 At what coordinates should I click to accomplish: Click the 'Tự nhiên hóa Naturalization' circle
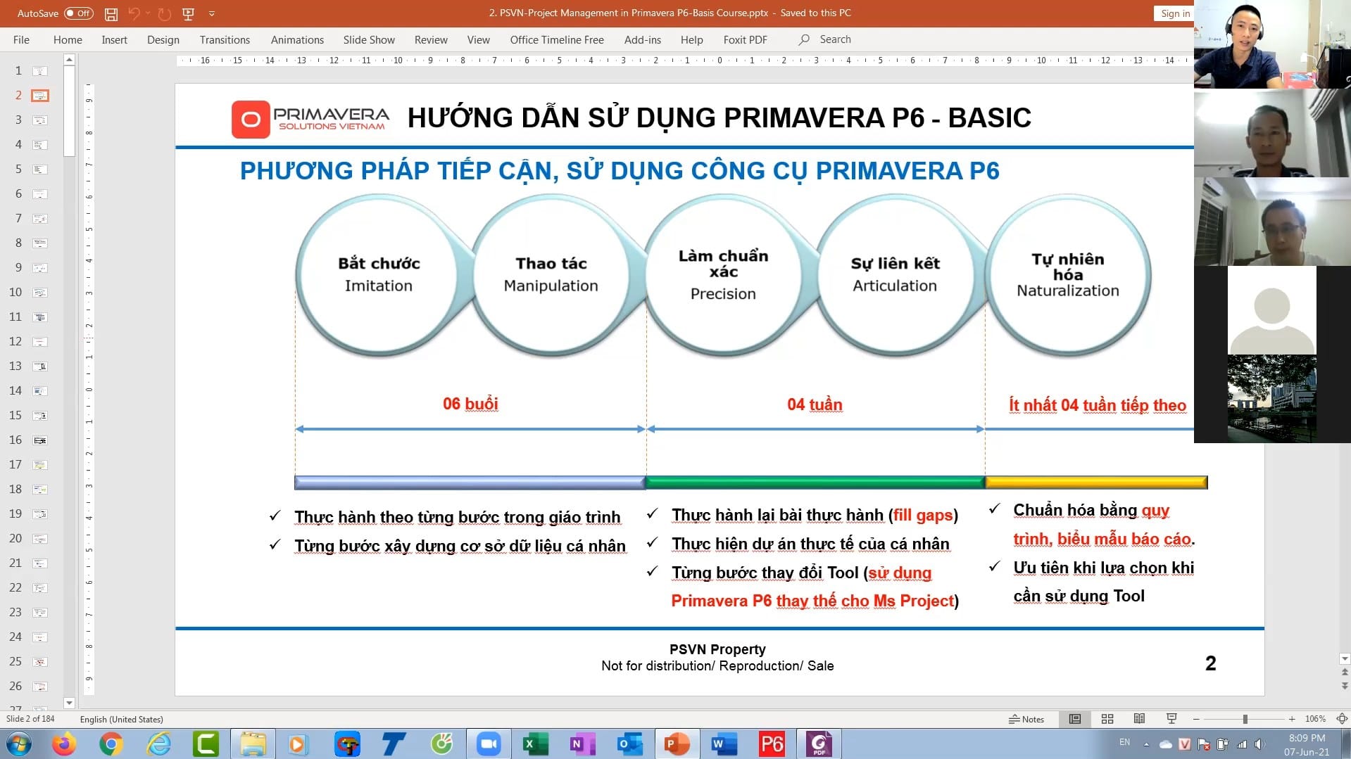(x=1068, y=275)
